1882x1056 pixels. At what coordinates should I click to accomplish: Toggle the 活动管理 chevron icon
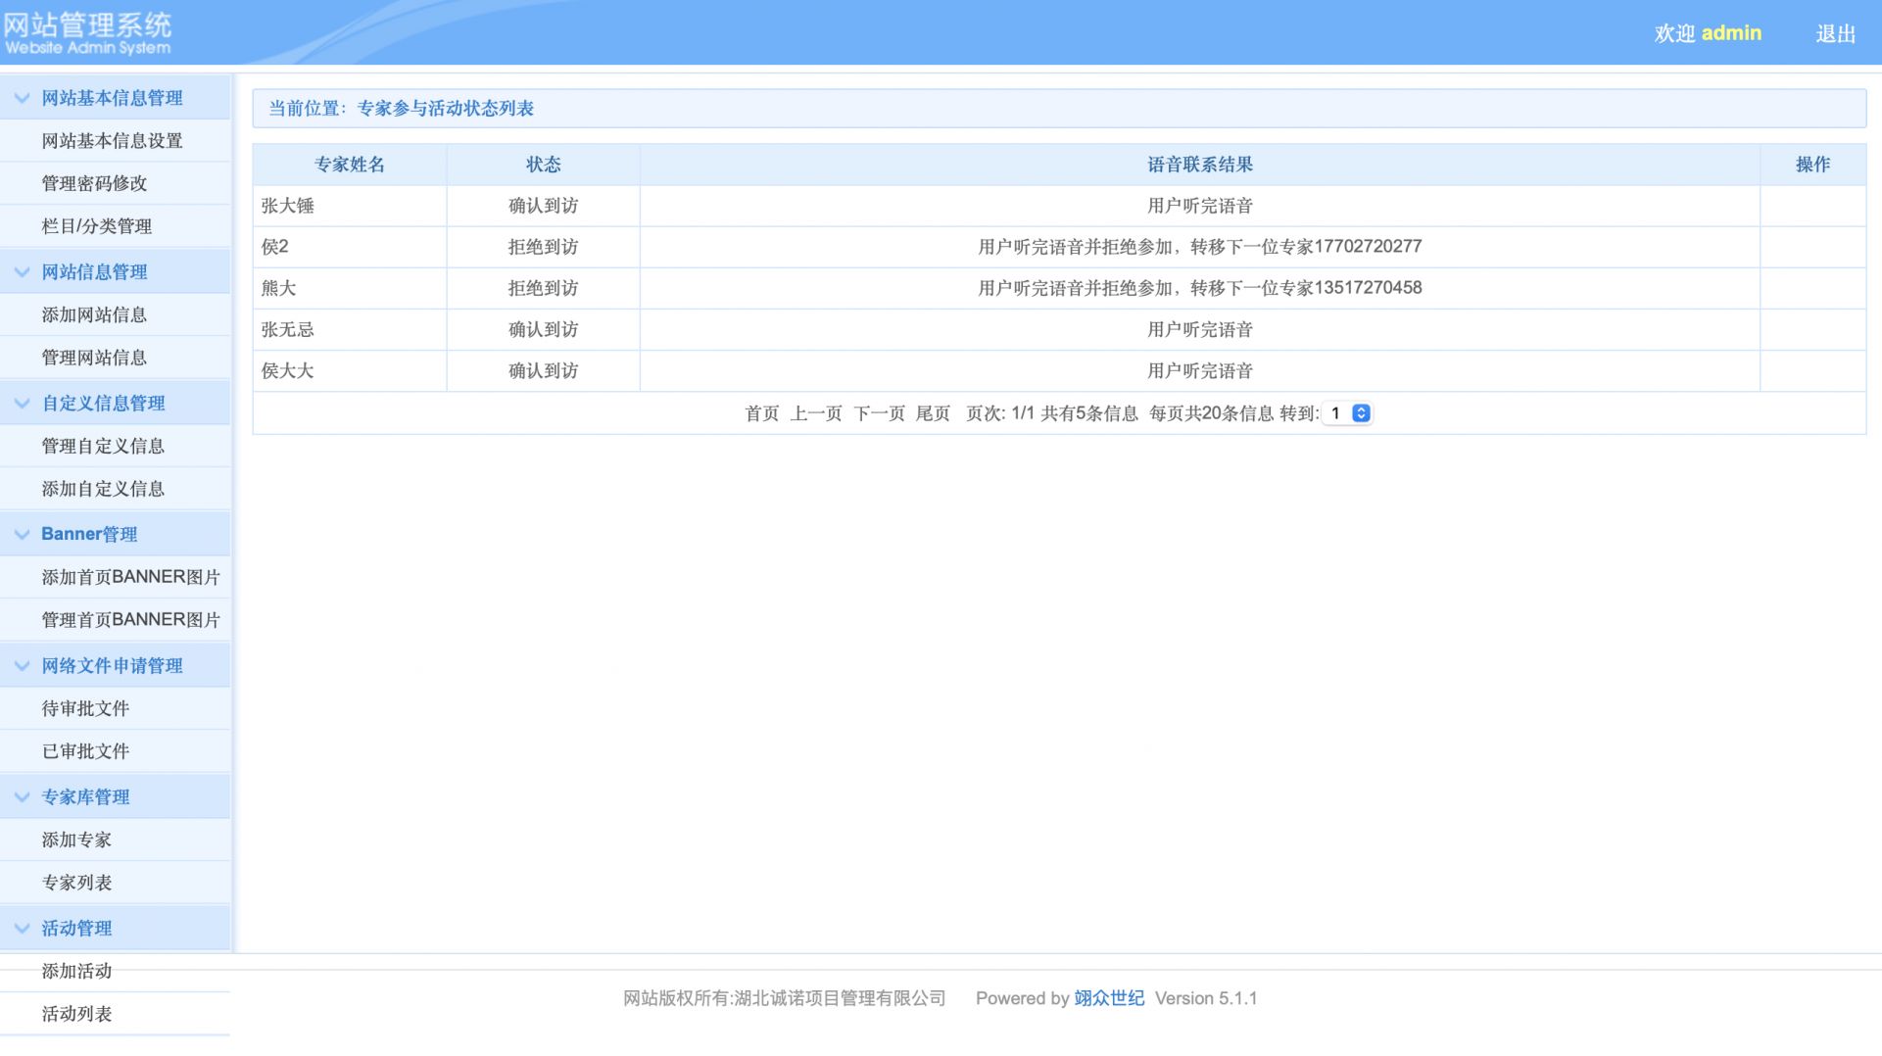click(x=22, y=929)
